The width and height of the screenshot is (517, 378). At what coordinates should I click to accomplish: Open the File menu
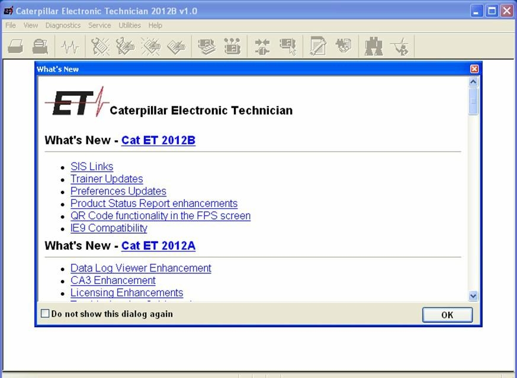point(11,25)
